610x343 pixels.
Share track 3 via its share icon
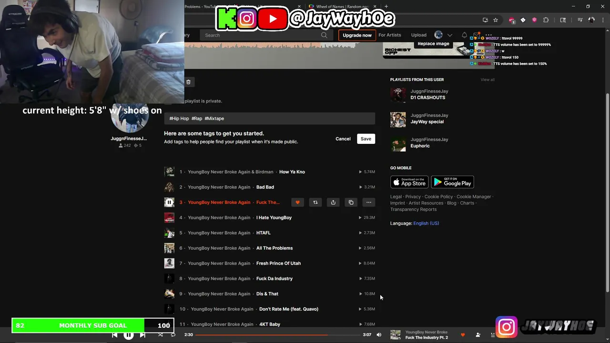pos(333,202)
